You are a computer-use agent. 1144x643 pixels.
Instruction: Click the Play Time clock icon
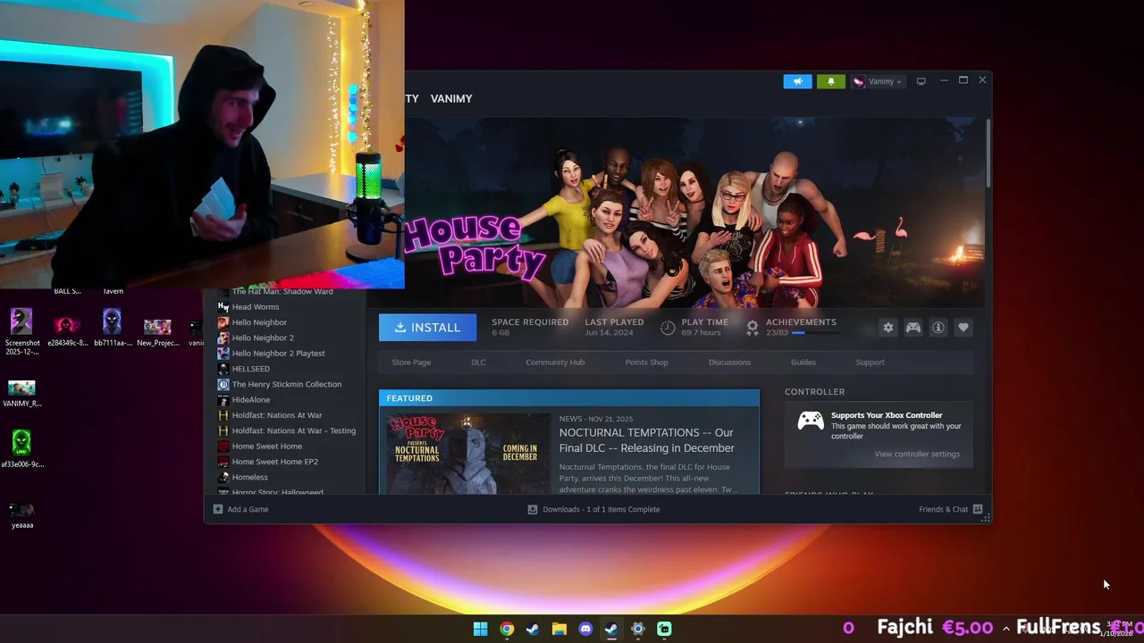click(x=668, y=328)
